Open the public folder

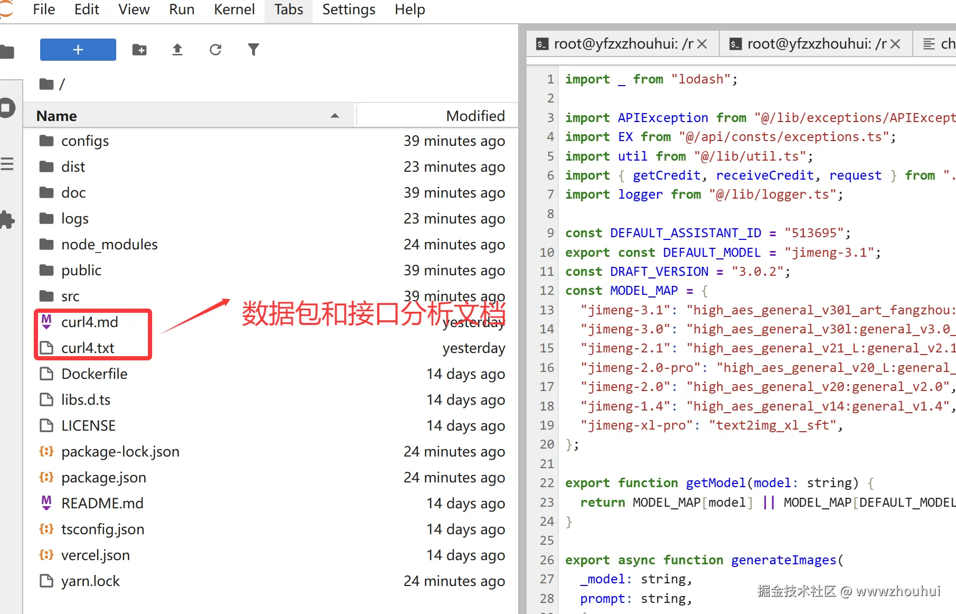tap(271, 271)
